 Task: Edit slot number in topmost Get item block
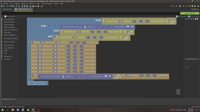(x=121, y=21)
